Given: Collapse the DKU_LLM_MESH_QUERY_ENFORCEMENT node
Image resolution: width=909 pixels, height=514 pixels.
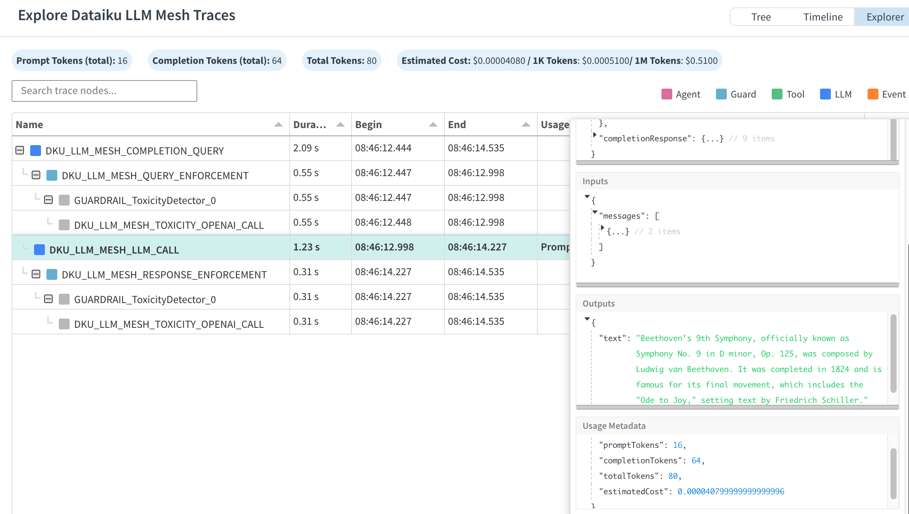Looking at the screenshot, I should pos(36,175).
